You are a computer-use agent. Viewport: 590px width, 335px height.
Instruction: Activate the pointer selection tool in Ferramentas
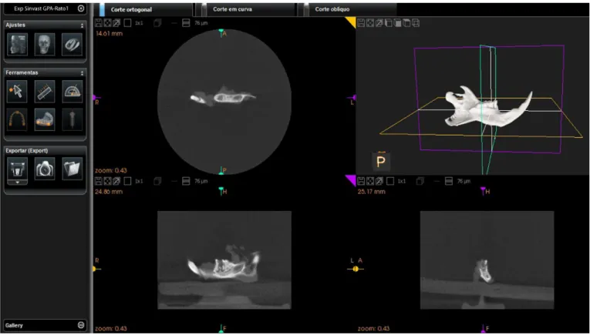17,92
